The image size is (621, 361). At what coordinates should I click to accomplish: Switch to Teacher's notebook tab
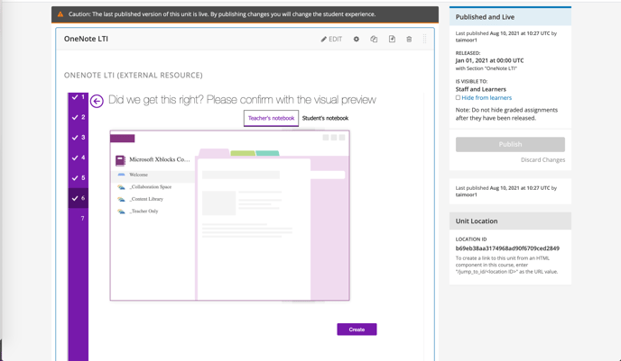point(271,118)
